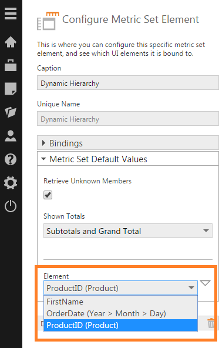Click the Unique Name field
Screen dimensions: 219x348
128,119
